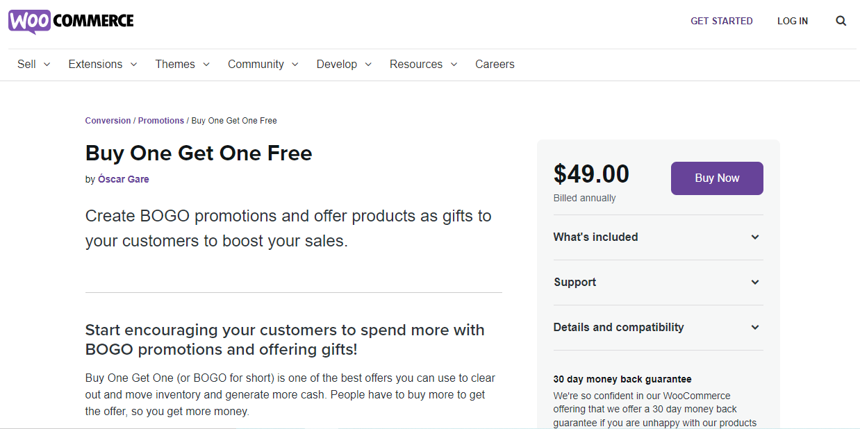Open the Extensions menu
Viewport: 860px width, 429px height.
[95, 64]
